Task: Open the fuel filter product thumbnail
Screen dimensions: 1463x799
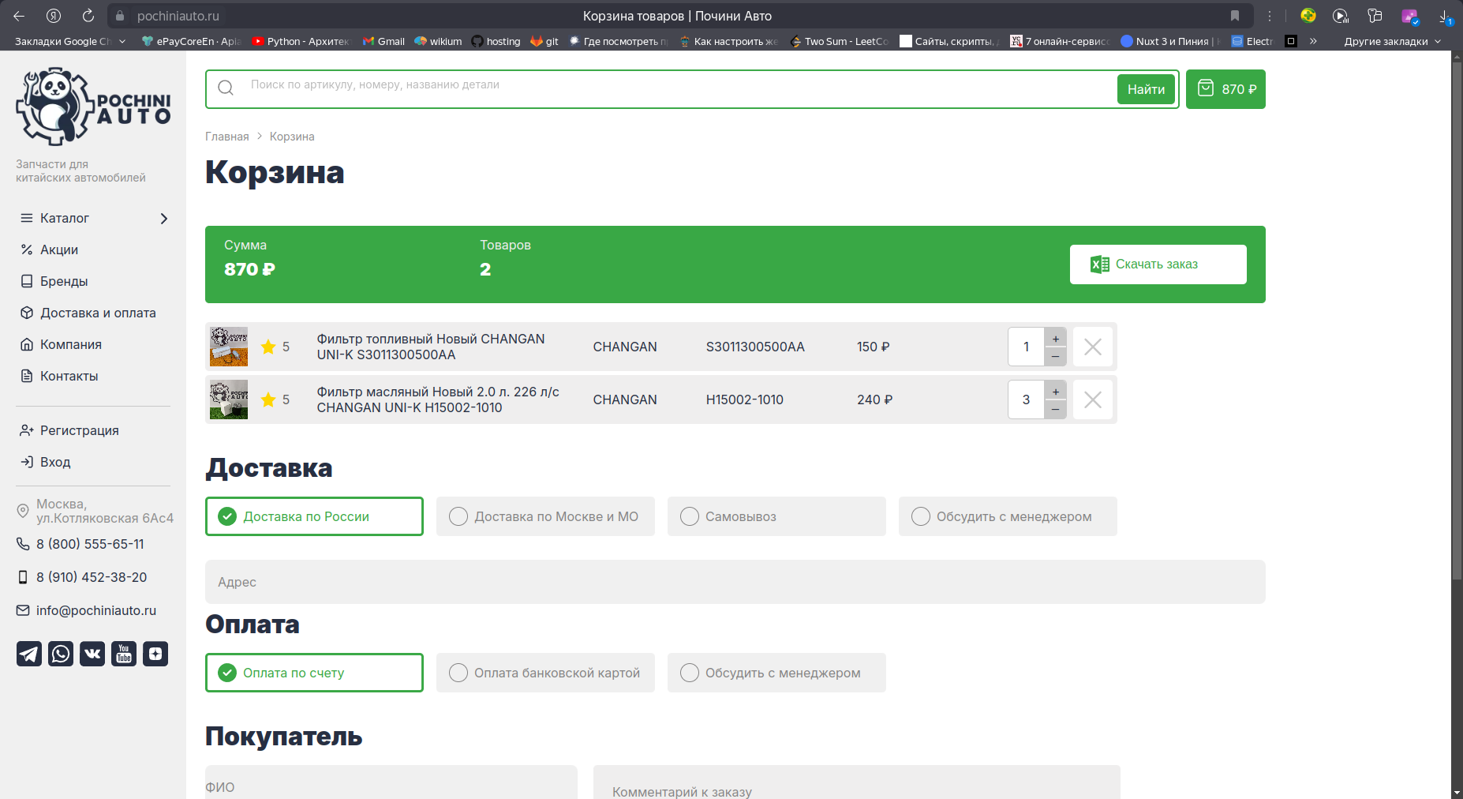Action: click(229, 347)
